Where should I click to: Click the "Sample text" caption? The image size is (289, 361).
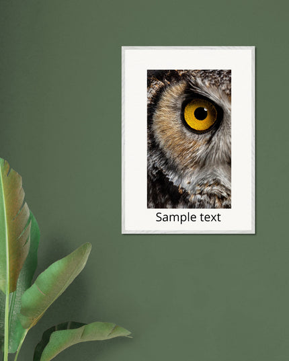188,217
